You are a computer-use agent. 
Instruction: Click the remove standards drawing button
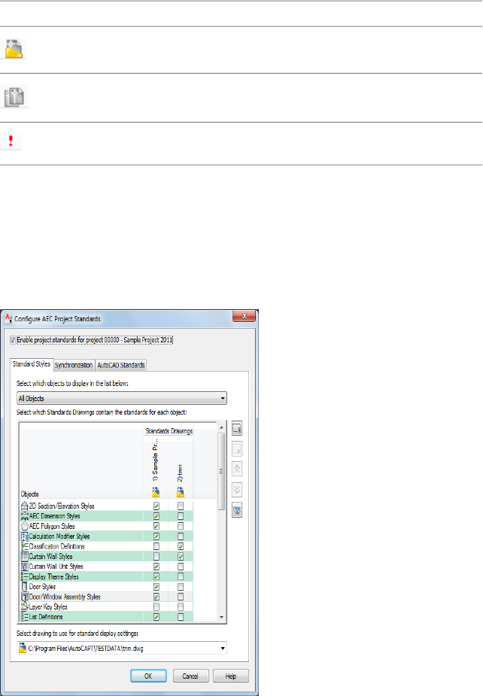click(237, 449)
